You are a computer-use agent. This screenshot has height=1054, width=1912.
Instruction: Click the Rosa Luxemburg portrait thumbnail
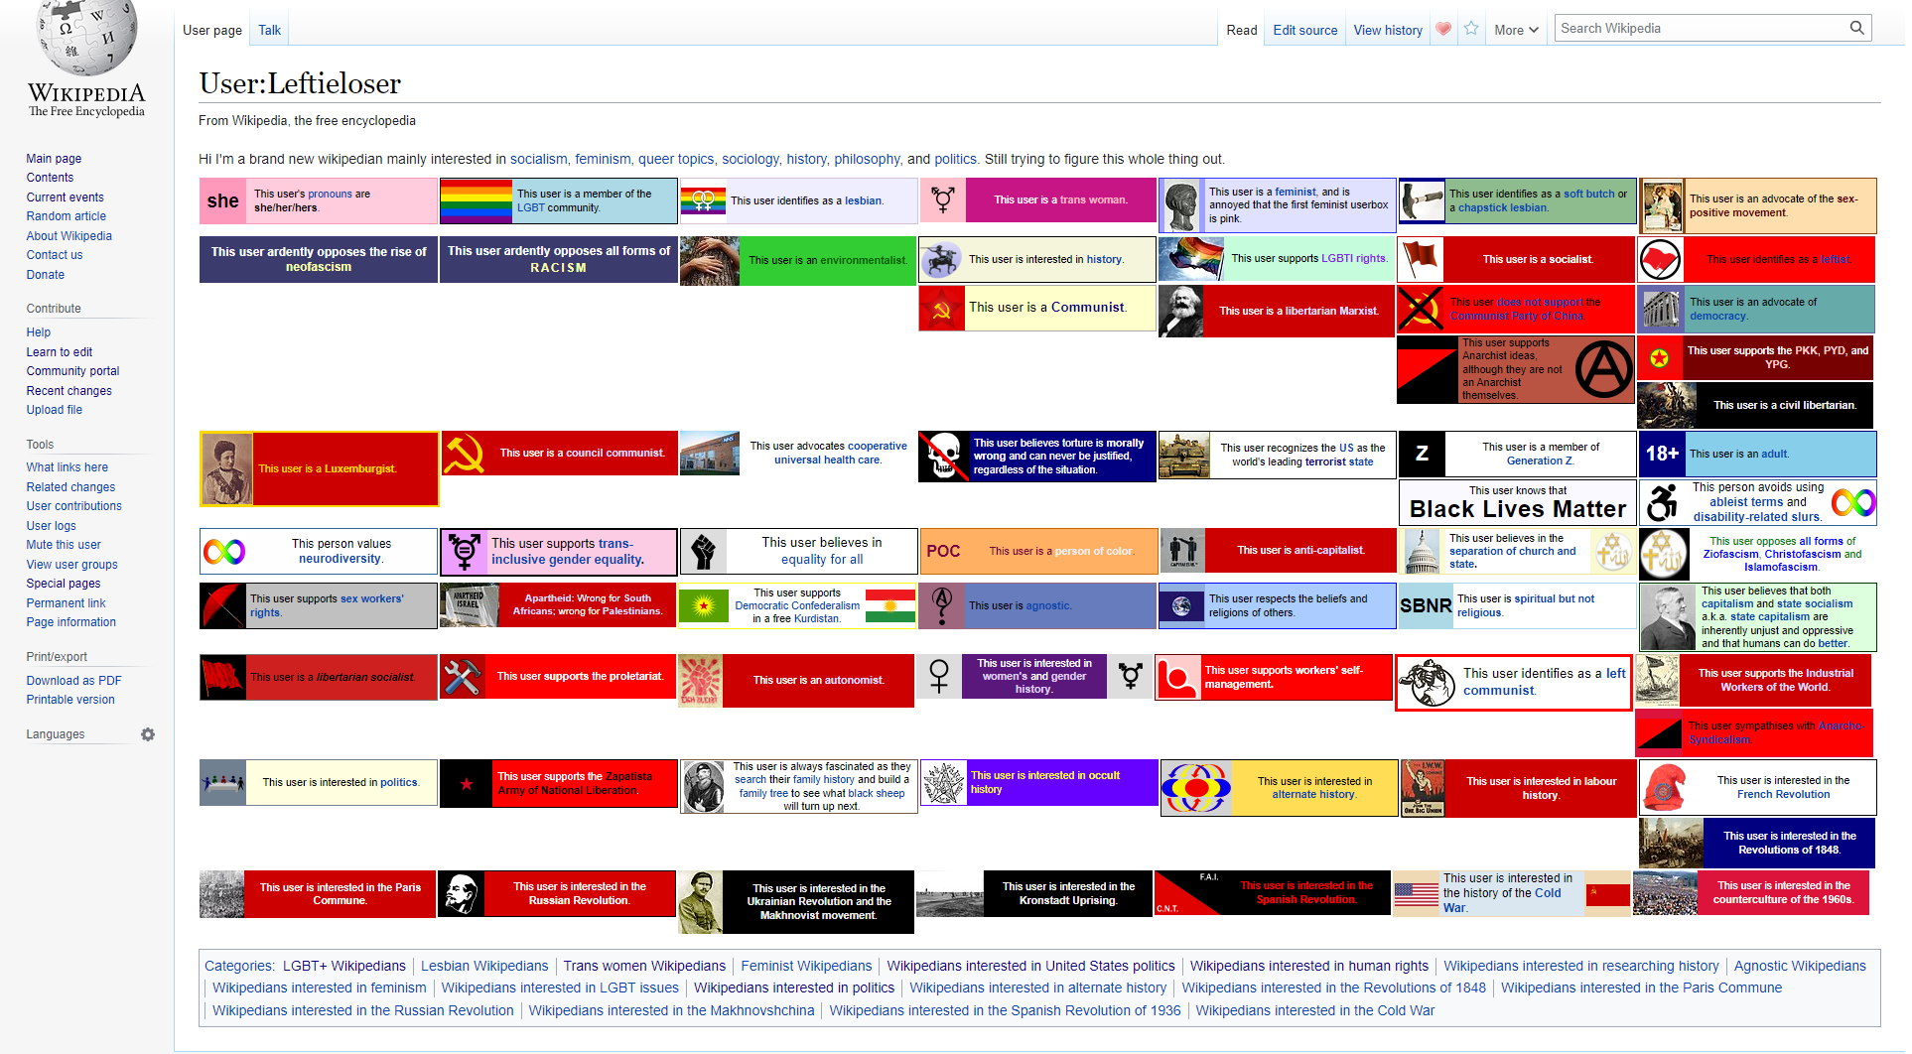227,468
